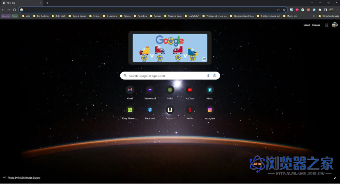This screenshot has width=340, height=184.
Task: Open the Recipes bookmark folder
Action: [x=156, y=16]
